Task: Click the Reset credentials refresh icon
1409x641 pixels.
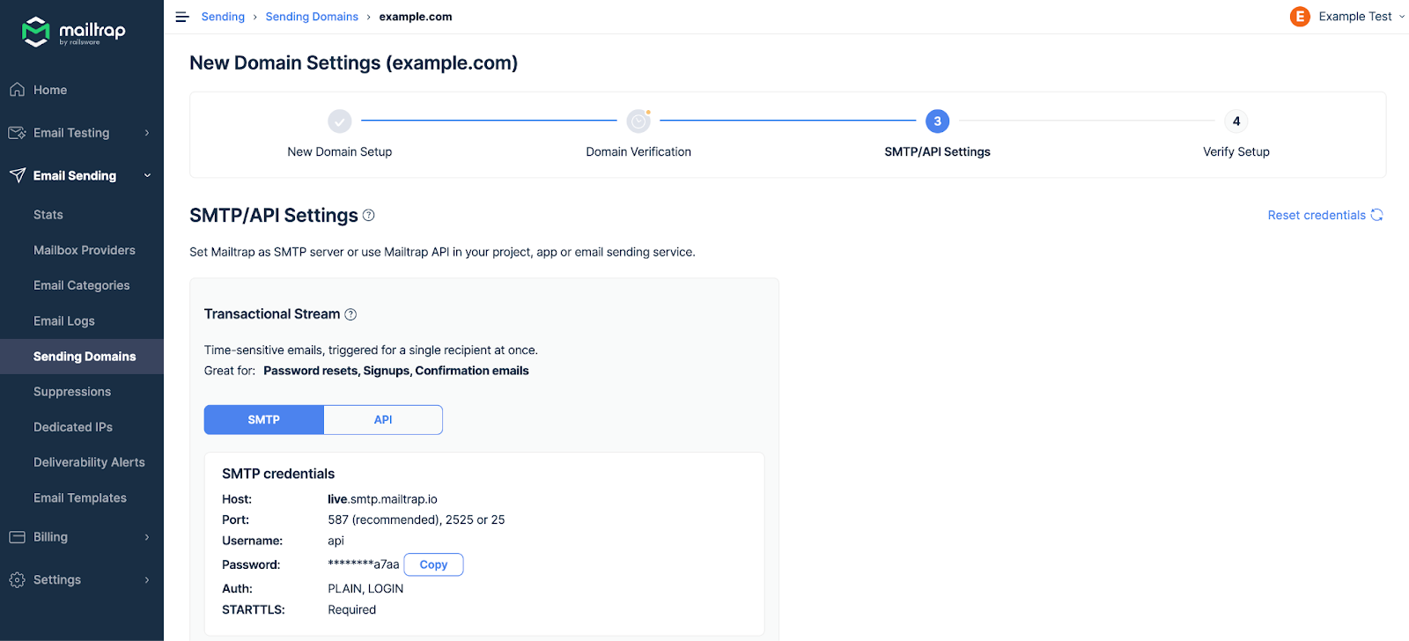Action: 1376,215
